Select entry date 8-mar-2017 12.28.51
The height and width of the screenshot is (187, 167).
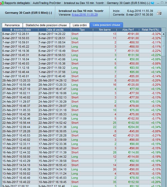[16, 34]
